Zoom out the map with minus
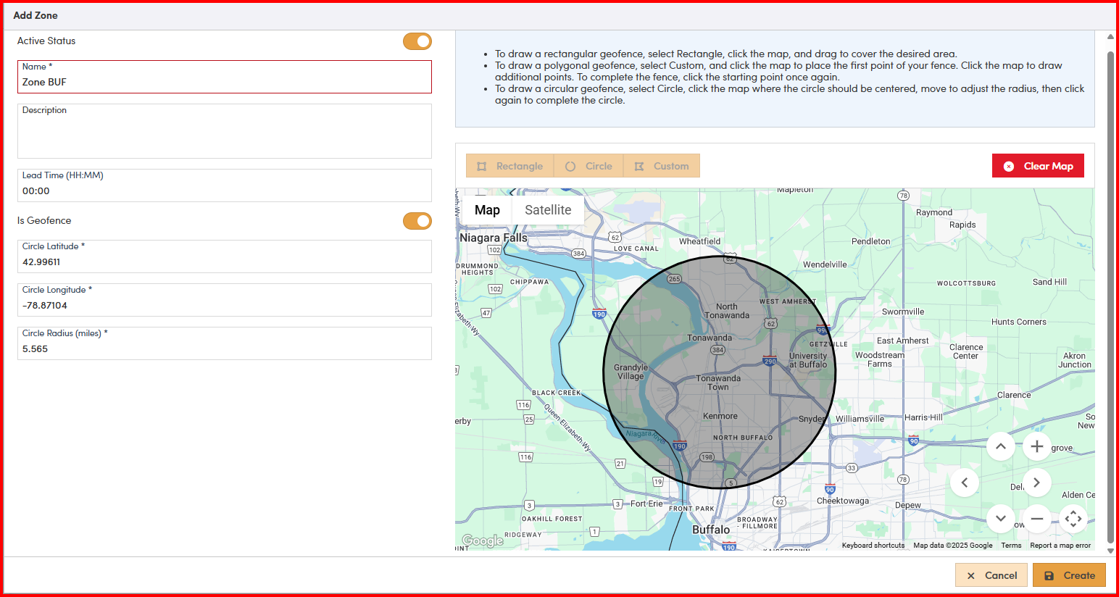This screenshot has height=597, width=1119. click(x=1036, y=518)
